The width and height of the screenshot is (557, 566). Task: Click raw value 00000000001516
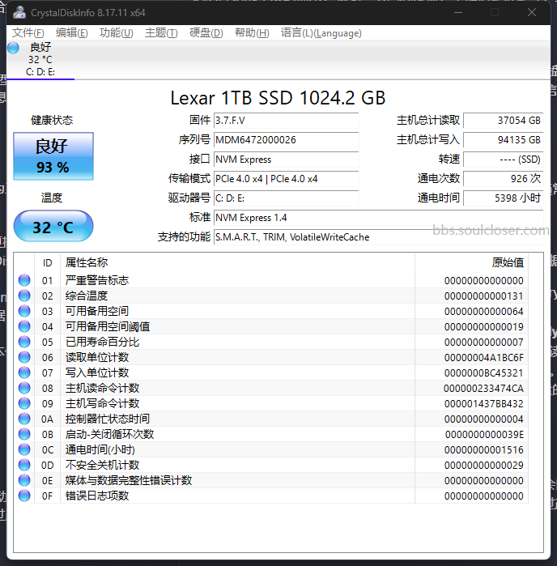pyautogui.click(x=483, y=450)
